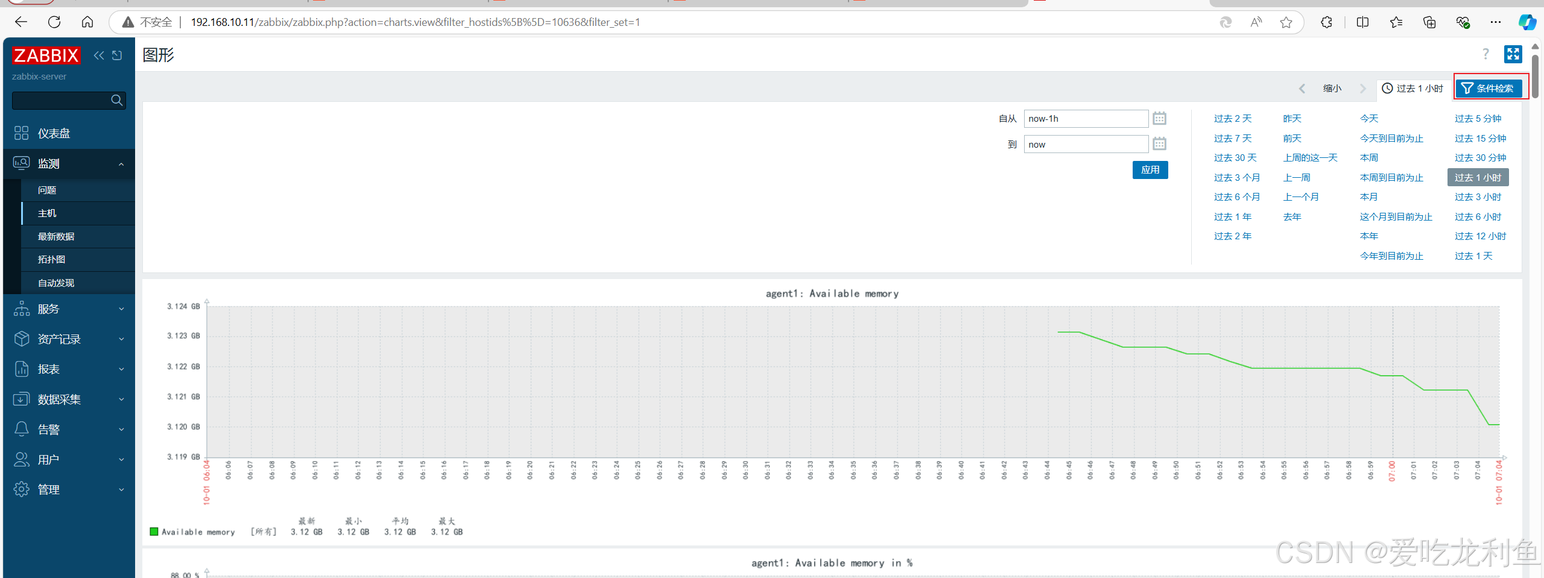Image resolution: width=1544 pixels, height=578 pixels.
Task: Open browser extensions puzzle icon
Action: [1326, 22]
